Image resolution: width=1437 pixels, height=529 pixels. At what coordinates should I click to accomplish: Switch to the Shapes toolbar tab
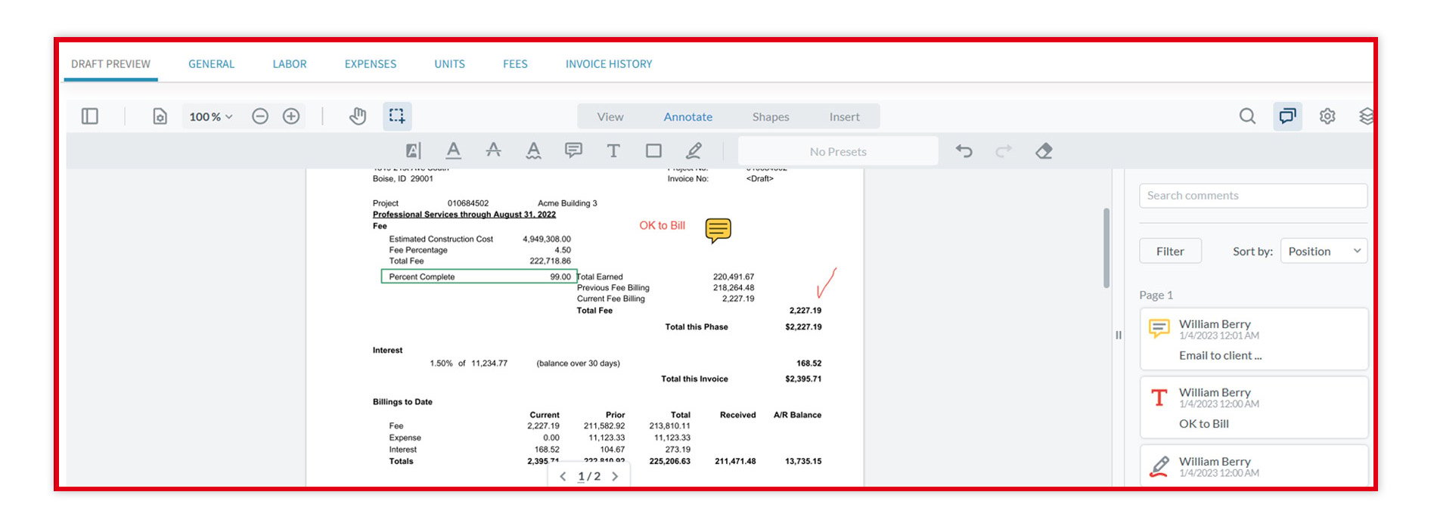(771, 116)
